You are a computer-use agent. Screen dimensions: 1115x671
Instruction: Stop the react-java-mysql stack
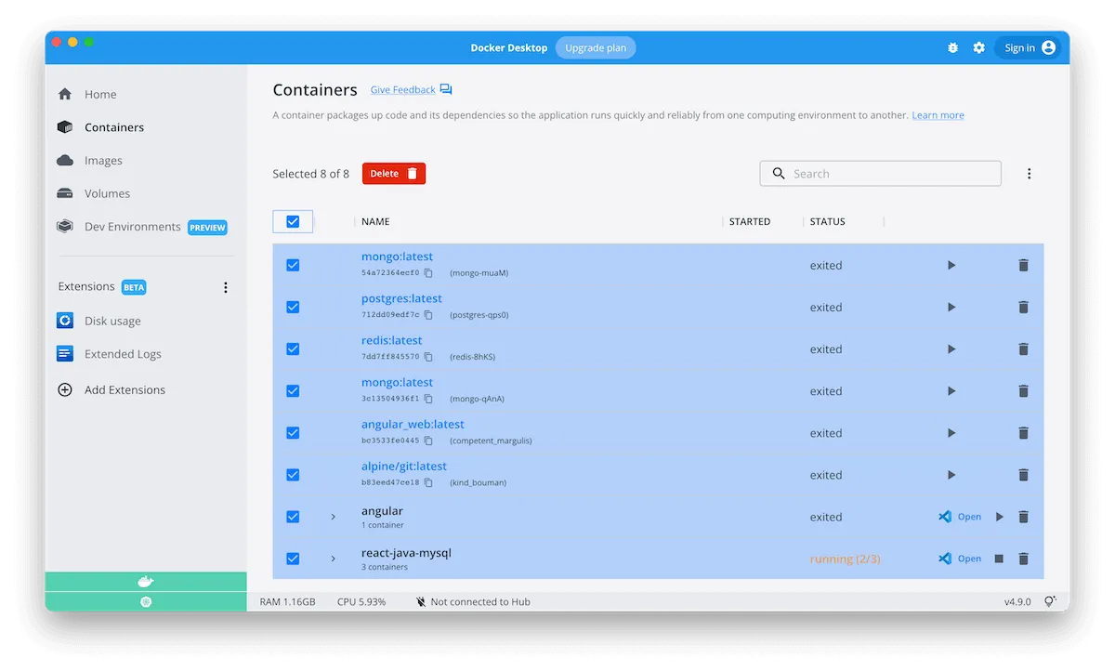pyautogui.click(x=999, y=559)
